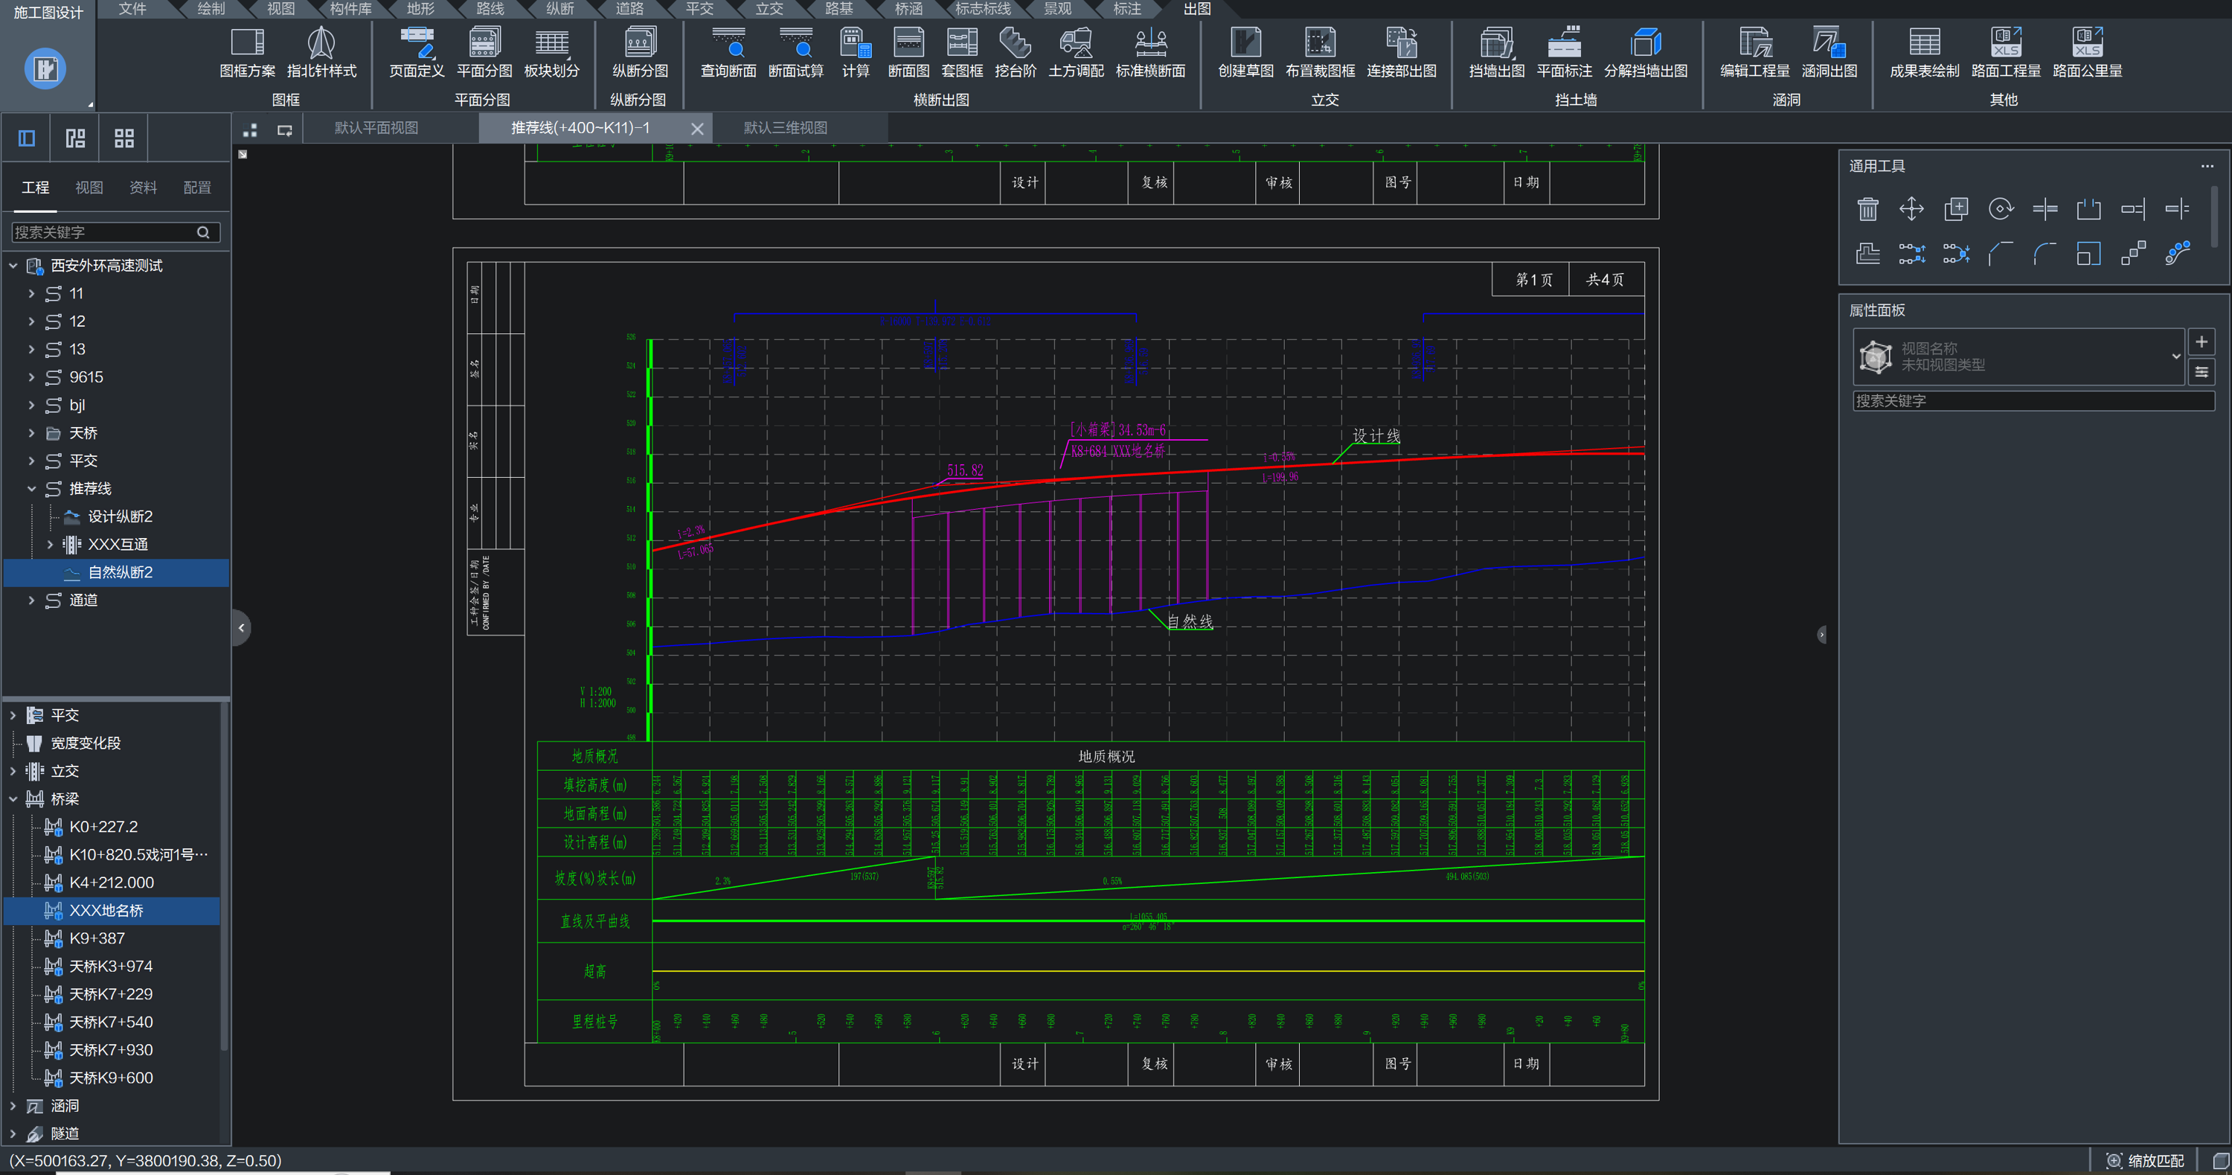Expand the 涵洞 tree node

point(13,1106)
